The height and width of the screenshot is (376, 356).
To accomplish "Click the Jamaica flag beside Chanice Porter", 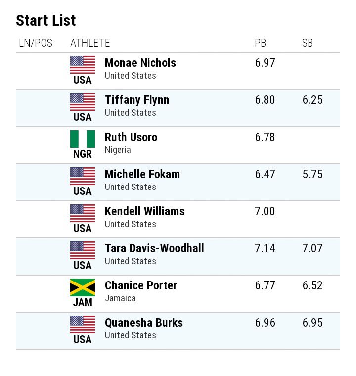I will tap(83, 287).
